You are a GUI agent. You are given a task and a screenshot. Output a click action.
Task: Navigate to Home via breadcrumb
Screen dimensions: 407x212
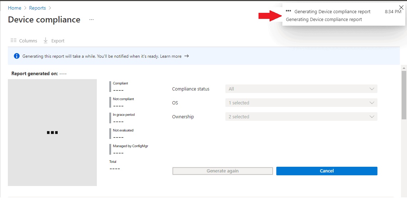pos(15,7)
